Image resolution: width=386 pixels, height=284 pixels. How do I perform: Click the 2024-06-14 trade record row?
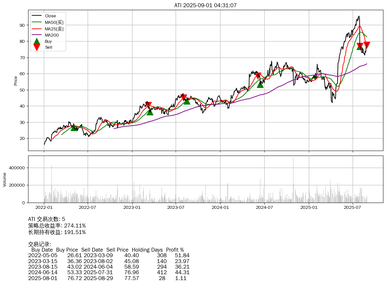108,272
